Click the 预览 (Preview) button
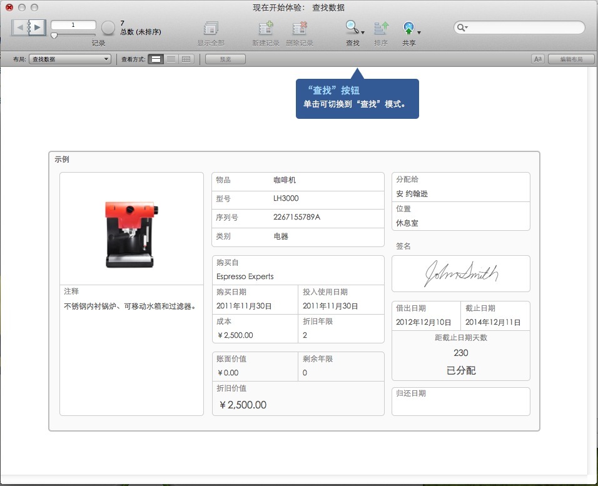The image size is (598, 486). [225, 59]
